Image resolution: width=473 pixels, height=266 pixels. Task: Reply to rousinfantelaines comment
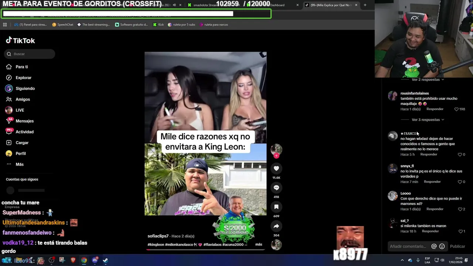tap(435, 109)
